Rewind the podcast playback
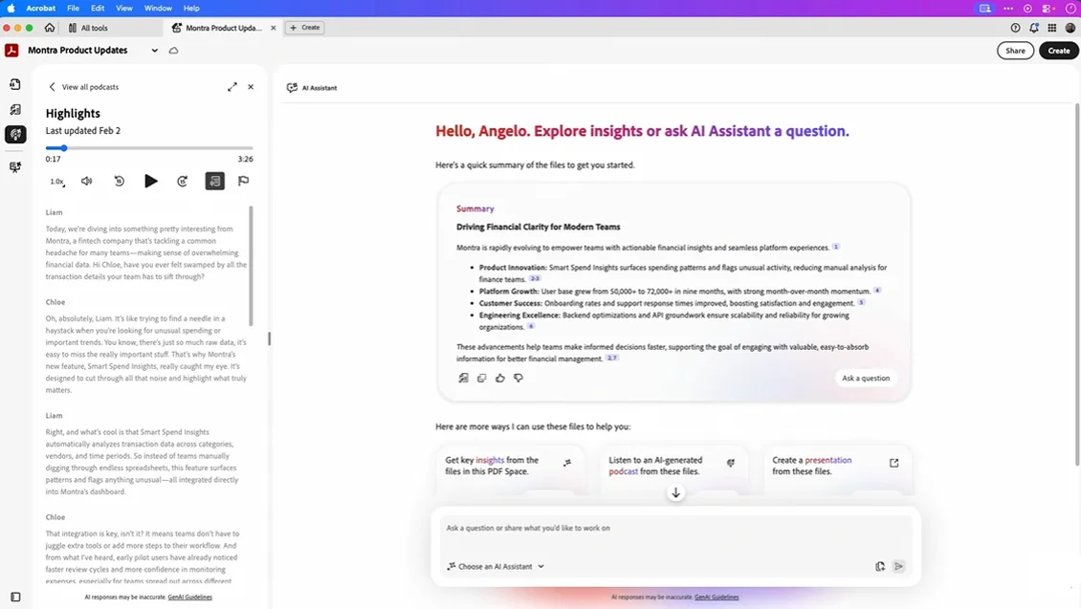This screenshot has height=609, width=1081. (x=120, y=182)
